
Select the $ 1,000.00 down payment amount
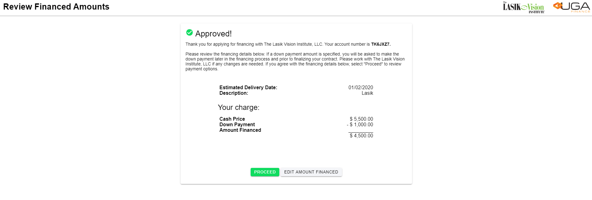pos(360,125)
